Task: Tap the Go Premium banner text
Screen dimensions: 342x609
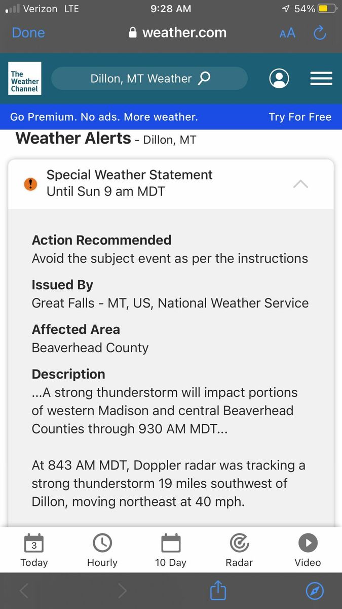Action: [104, 117]
